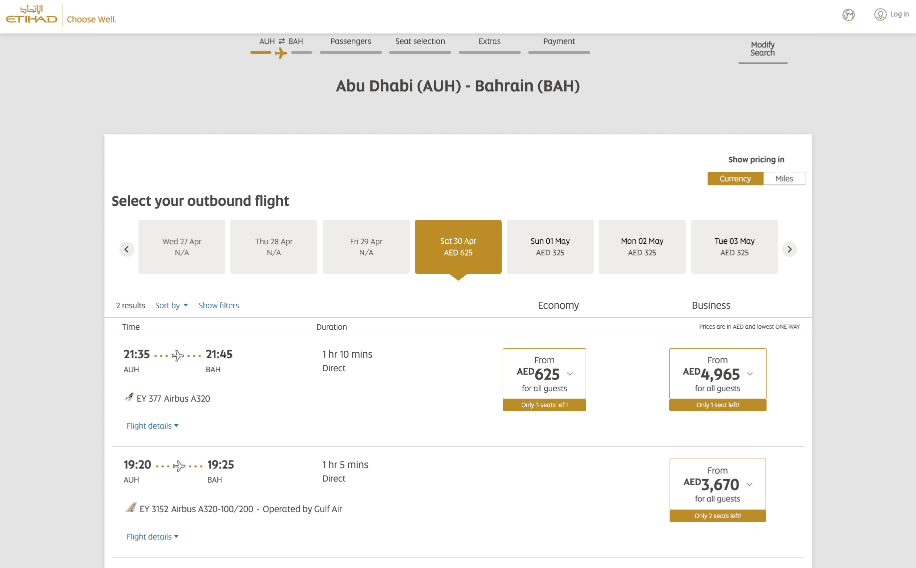Select the Tue 03 May date tab

[734, 247]
